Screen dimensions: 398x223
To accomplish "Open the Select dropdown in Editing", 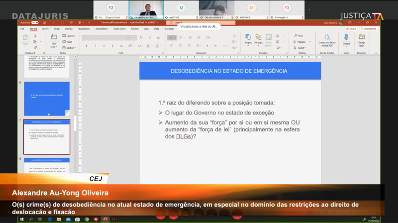I will click(300, 48).
